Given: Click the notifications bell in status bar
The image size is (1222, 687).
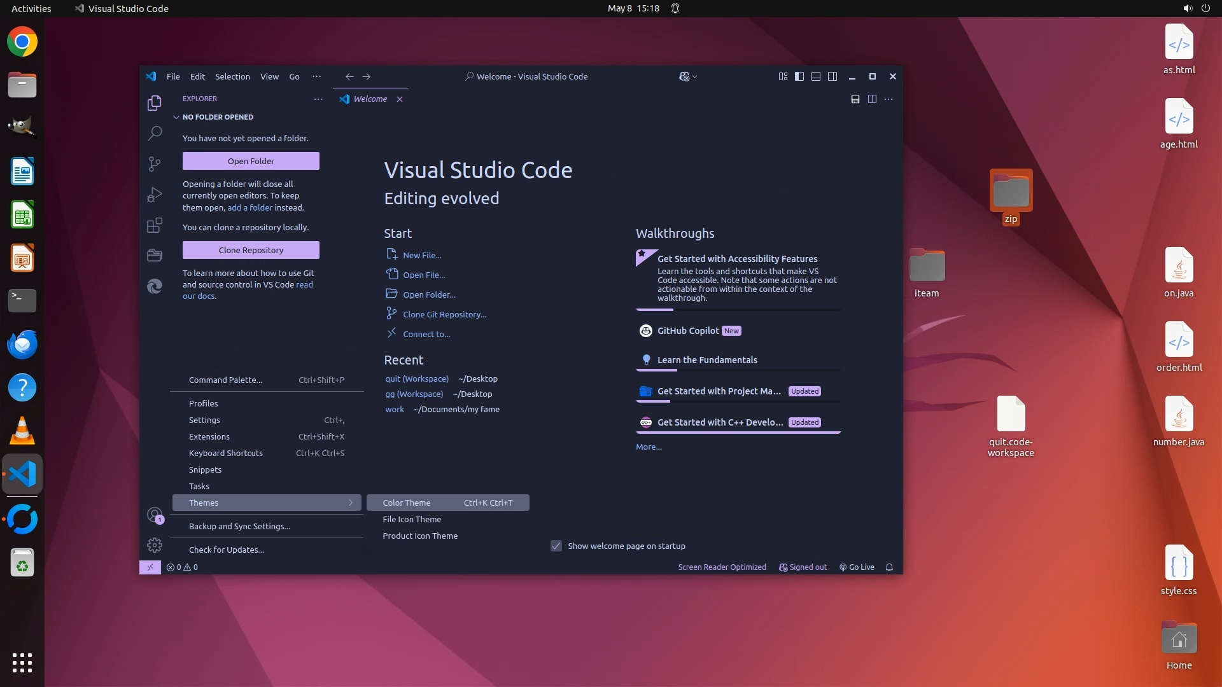Looking at the screenshot, I should coord(889,567).
